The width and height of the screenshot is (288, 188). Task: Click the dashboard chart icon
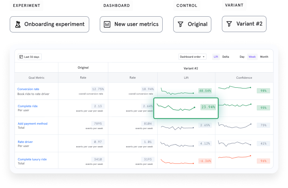click(x=107, y=24)
